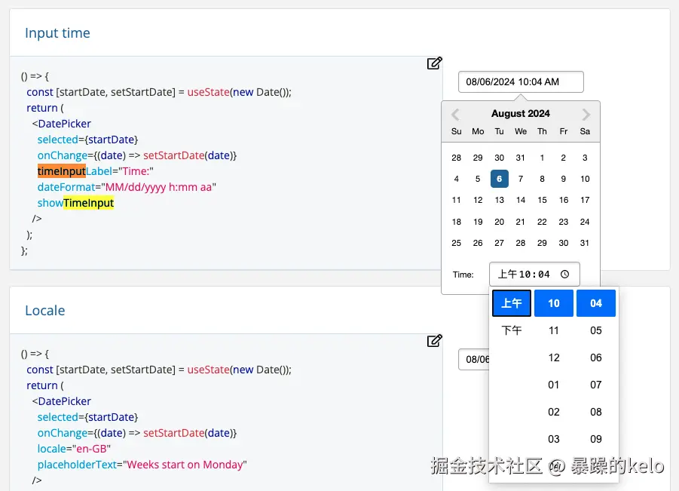Select day 21 in the calendar
The height and width of the screenshot is (491, 679).
521,222
